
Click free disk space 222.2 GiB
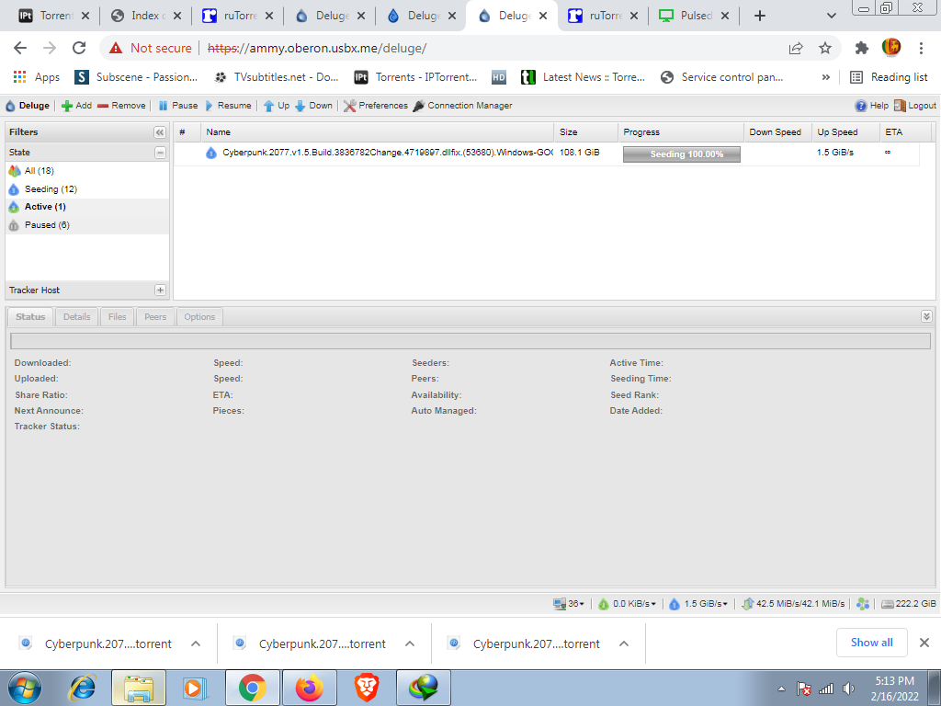[x=909, y=604]
